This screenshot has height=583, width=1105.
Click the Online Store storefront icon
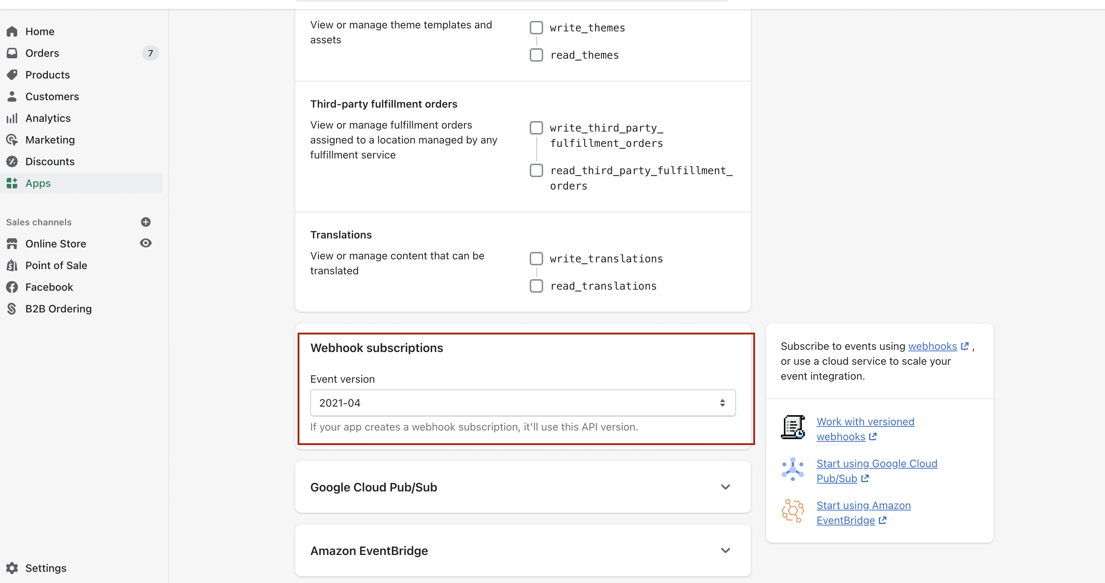12,244
